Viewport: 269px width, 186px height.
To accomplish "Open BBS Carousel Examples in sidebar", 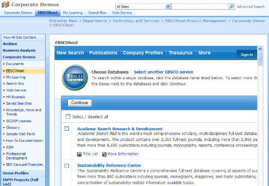I will click(24, 165).
